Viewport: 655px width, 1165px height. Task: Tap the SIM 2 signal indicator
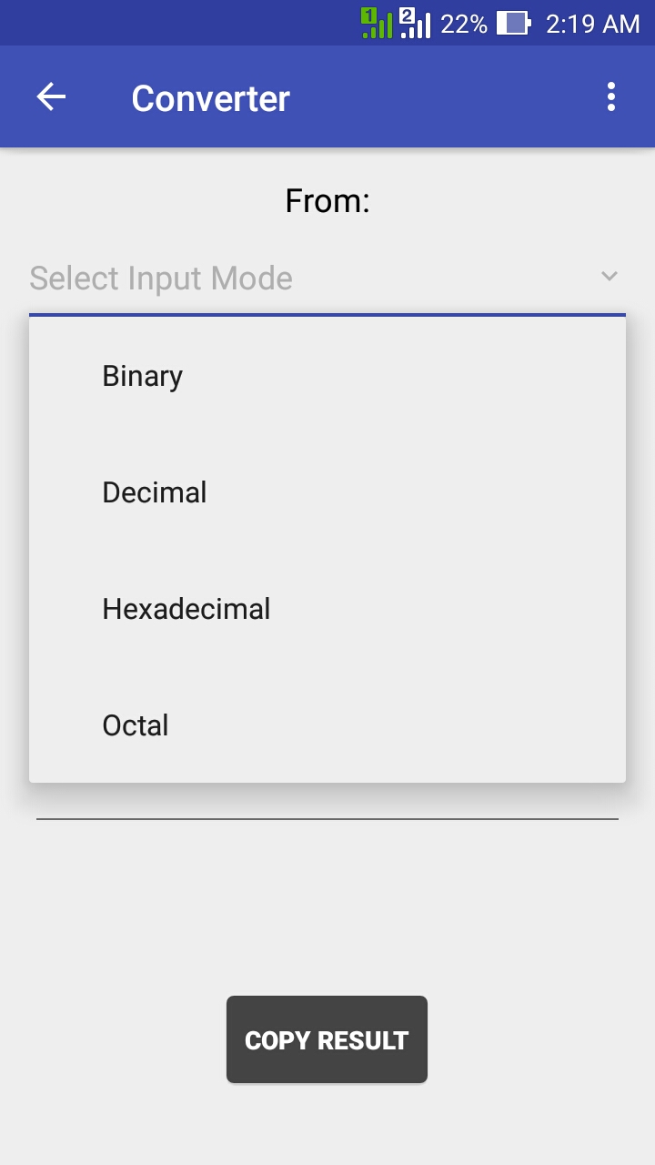tap(414, 23)
